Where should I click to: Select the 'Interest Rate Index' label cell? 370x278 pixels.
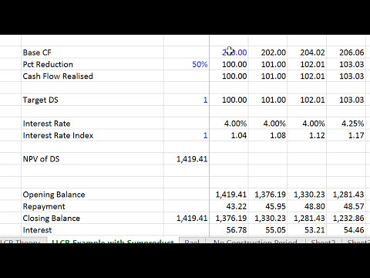pyautogui.click(x=92, y=135)
